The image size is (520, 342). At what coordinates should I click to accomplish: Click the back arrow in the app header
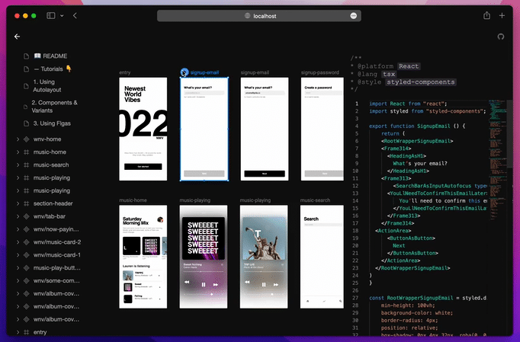(x=18, y=37)
